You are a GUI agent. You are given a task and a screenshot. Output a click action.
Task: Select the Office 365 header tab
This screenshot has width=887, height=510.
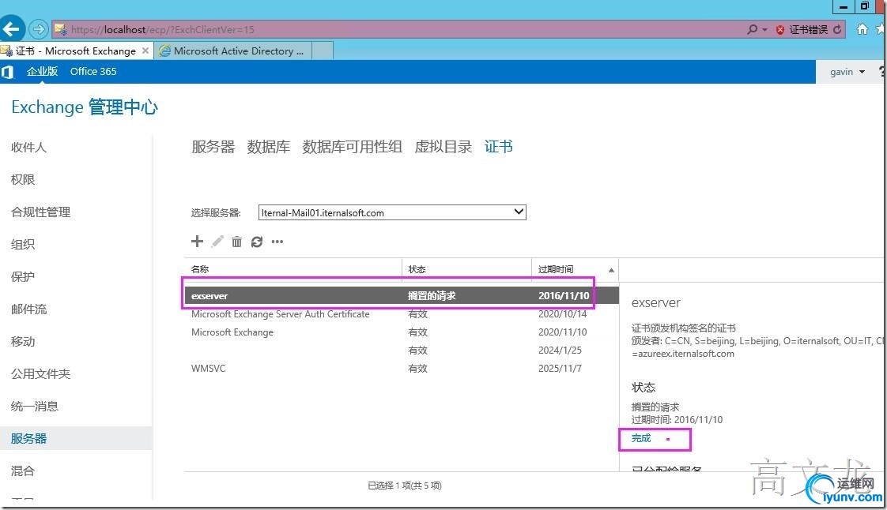point(93,72)
